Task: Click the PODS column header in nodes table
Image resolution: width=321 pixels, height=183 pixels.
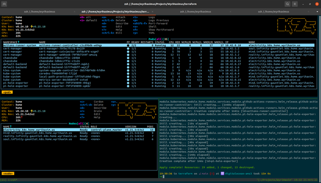Action: (x=150, y=127)
